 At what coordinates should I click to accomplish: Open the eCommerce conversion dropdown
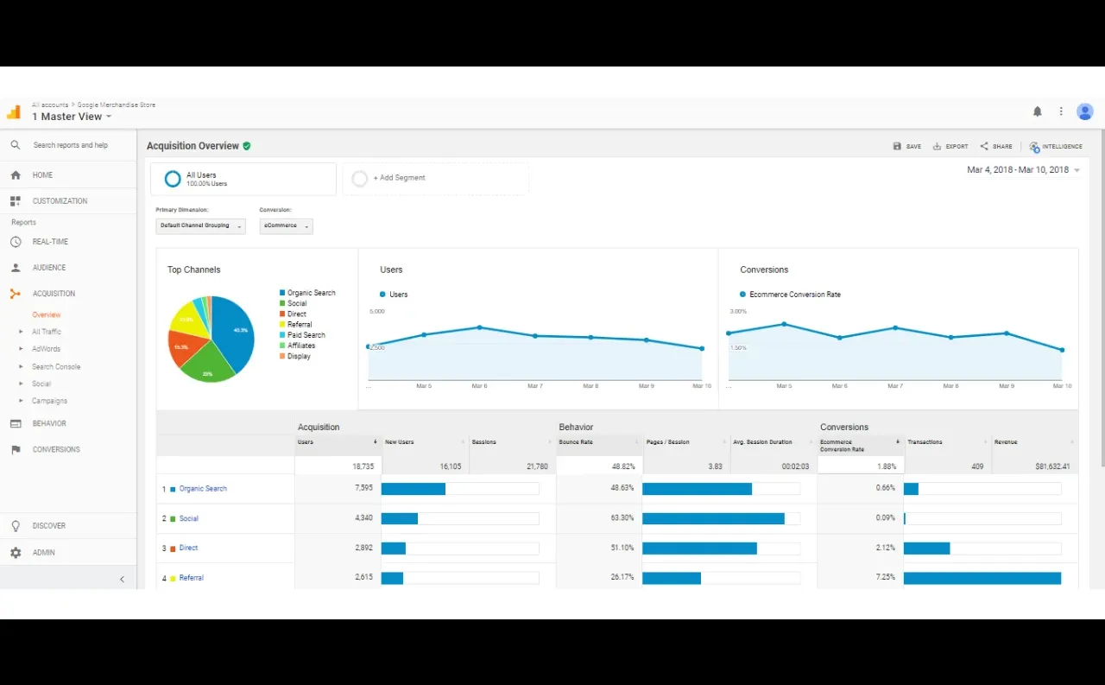[x=286, y=226]
